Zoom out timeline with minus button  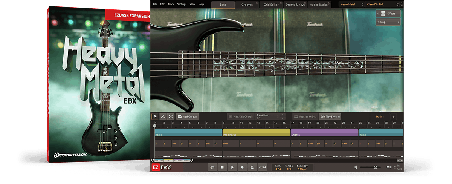[398, 160]
